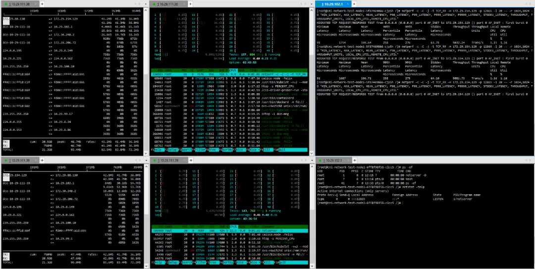
Task: Click F3 Search in the upper htop bar
Action: coord(184,150)
